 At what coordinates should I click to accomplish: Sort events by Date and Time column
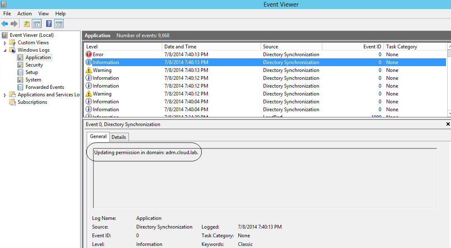point(180,47)
